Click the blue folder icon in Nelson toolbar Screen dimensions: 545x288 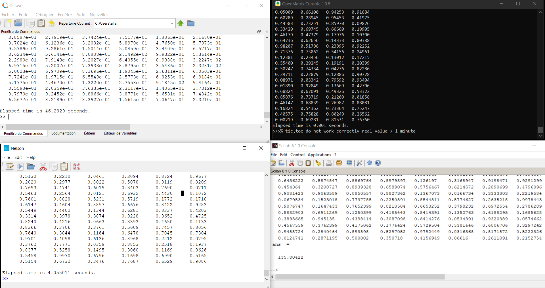pyautogui.click(x=31, y=167)
